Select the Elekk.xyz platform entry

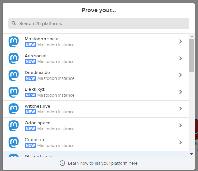(96, 92)
